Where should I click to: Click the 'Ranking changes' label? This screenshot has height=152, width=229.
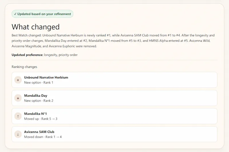pos(24,67)
